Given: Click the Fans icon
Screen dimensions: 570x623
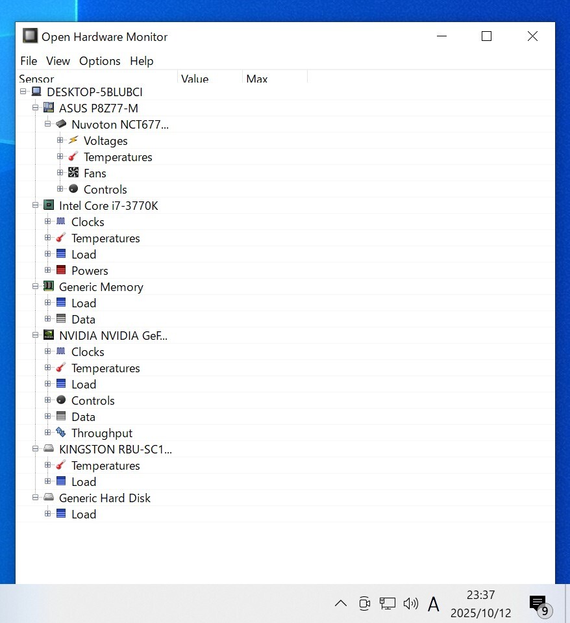Looking at the screenshot, I should click(x=73, y=172).
